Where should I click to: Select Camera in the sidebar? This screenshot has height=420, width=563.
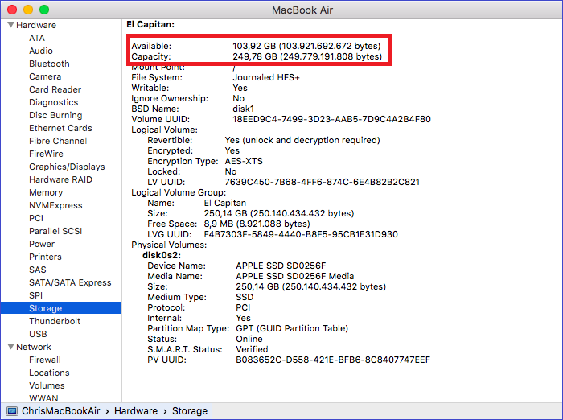45,76
